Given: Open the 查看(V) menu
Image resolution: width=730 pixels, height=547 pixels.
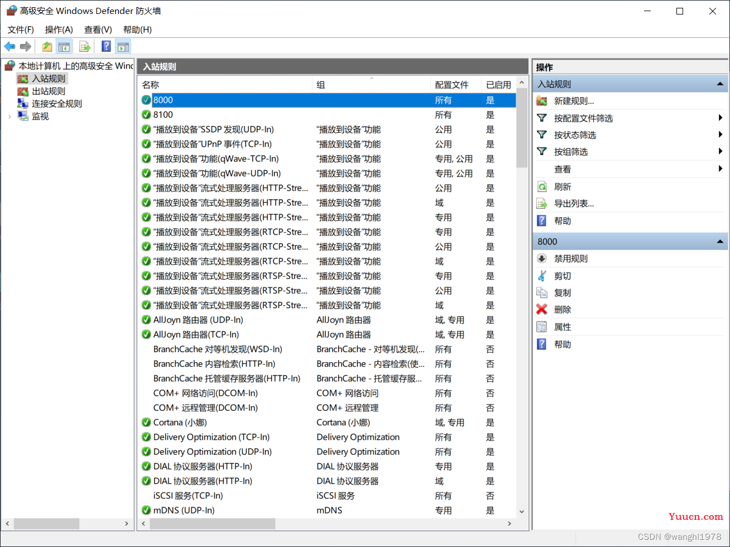Looking at the screenshot, I should 98,30.
